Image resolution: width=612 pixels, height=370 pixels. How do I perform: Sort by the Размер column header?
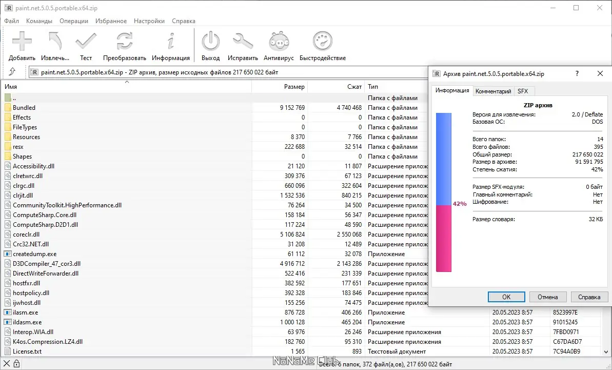[280, 87]
